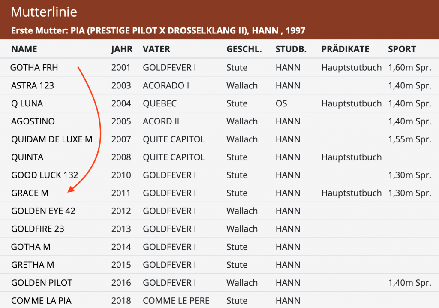Select the VATER column header
This screenshot has width=439, height=308.
[x=156, y=49]
